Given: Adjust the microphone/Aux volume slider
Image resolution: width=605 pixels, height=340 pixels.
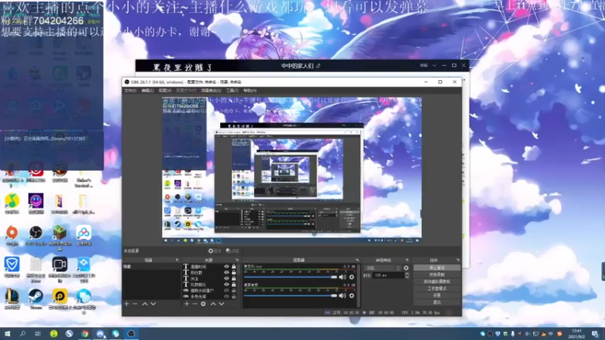Looking at the screenshot, I should coord(290,277).
